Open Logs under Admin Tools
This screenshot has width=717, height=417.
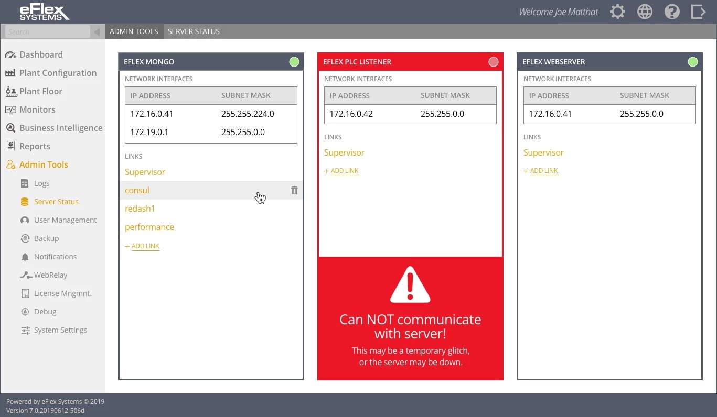(x=41, y=183)
